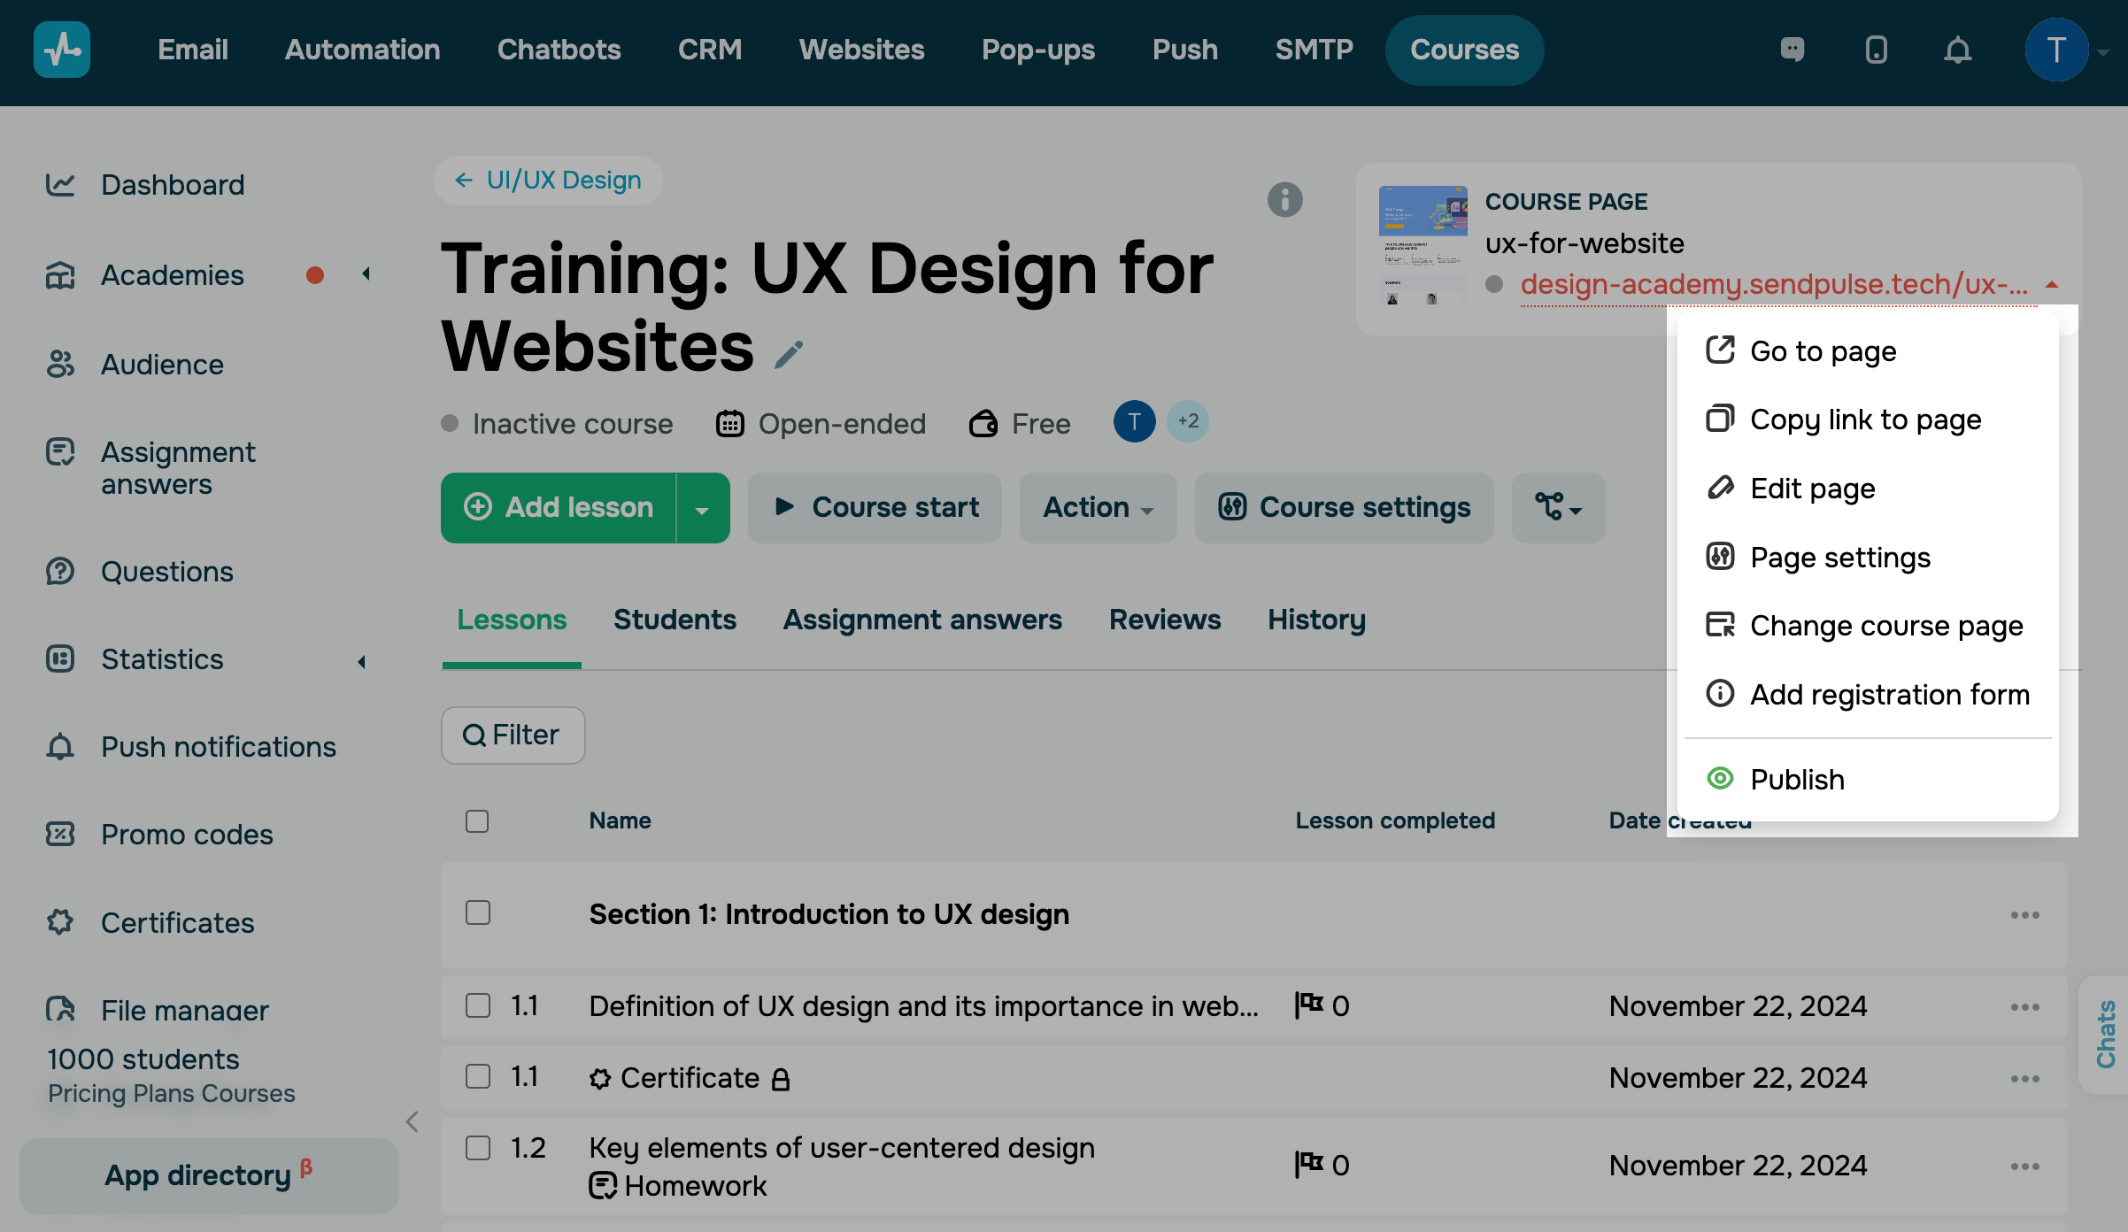Image resolution: width=2128 pixels, height=1232 pixels.
Task: Open the SendPulse logo home icon
Action: pyautogui.click(x=61, y=50)
